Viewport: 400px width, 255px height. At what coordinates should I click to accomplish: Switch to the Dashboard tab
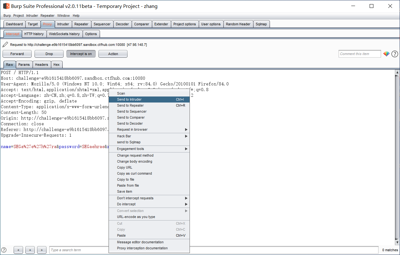(x=15, y=24)
